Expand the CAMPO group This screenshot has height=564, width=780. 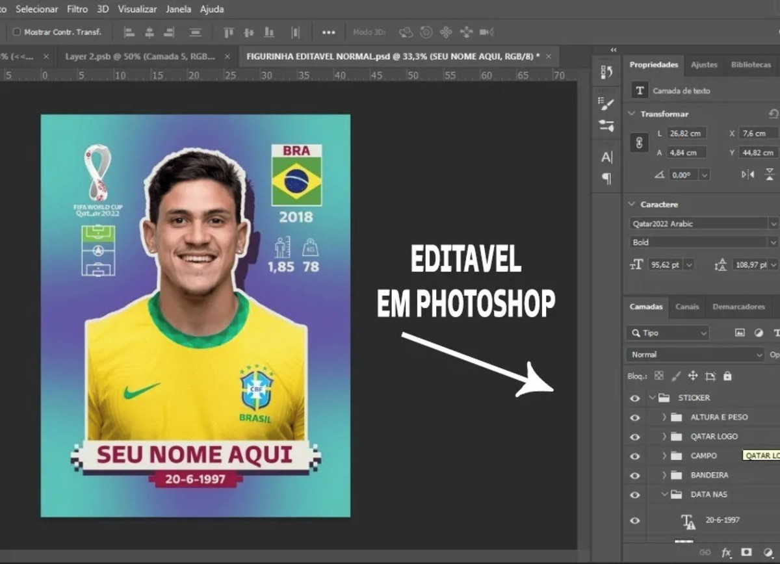click(x=664, y=456)
